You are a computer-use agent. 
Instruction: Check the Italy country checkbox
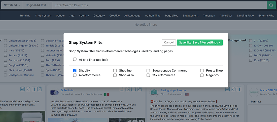click(x=6, y=51)
